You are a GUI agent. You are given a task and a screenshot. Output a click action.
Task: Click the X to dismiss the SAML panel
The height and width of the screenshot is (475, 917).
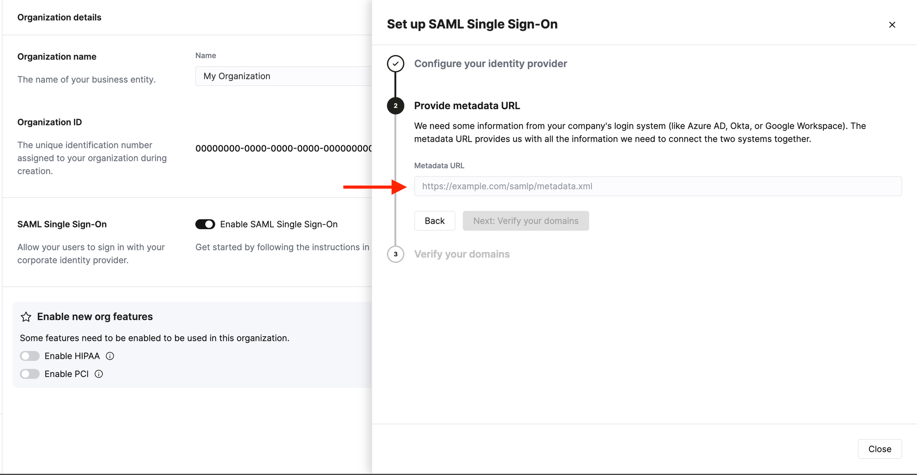[892, 25]
